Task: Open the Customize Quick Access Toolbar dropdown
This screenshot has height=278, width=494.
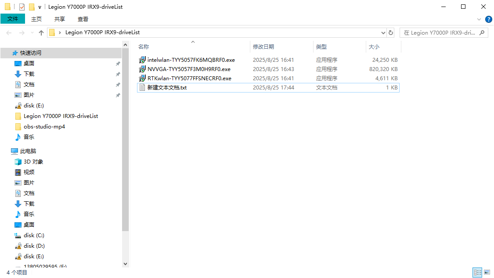Action: click(x=40, y=7)
